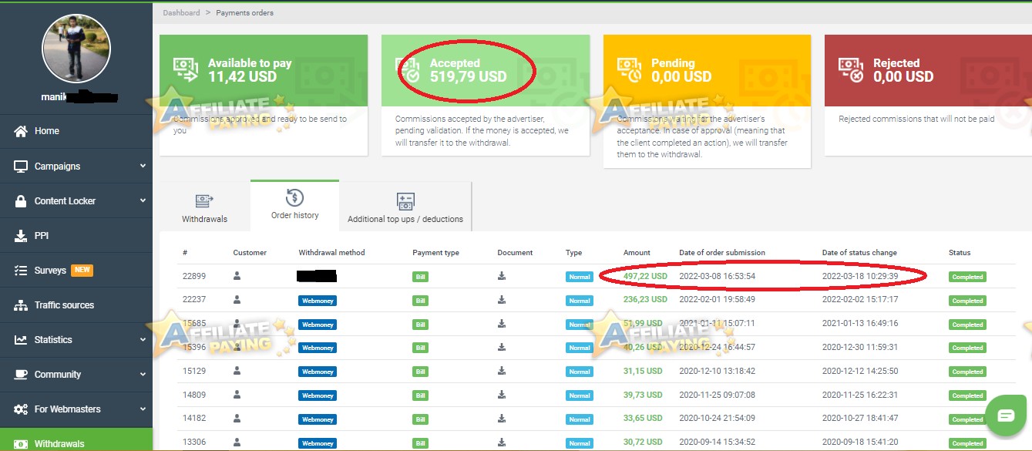Open the Additional top ups / deductions tab

tap(405, 206)
